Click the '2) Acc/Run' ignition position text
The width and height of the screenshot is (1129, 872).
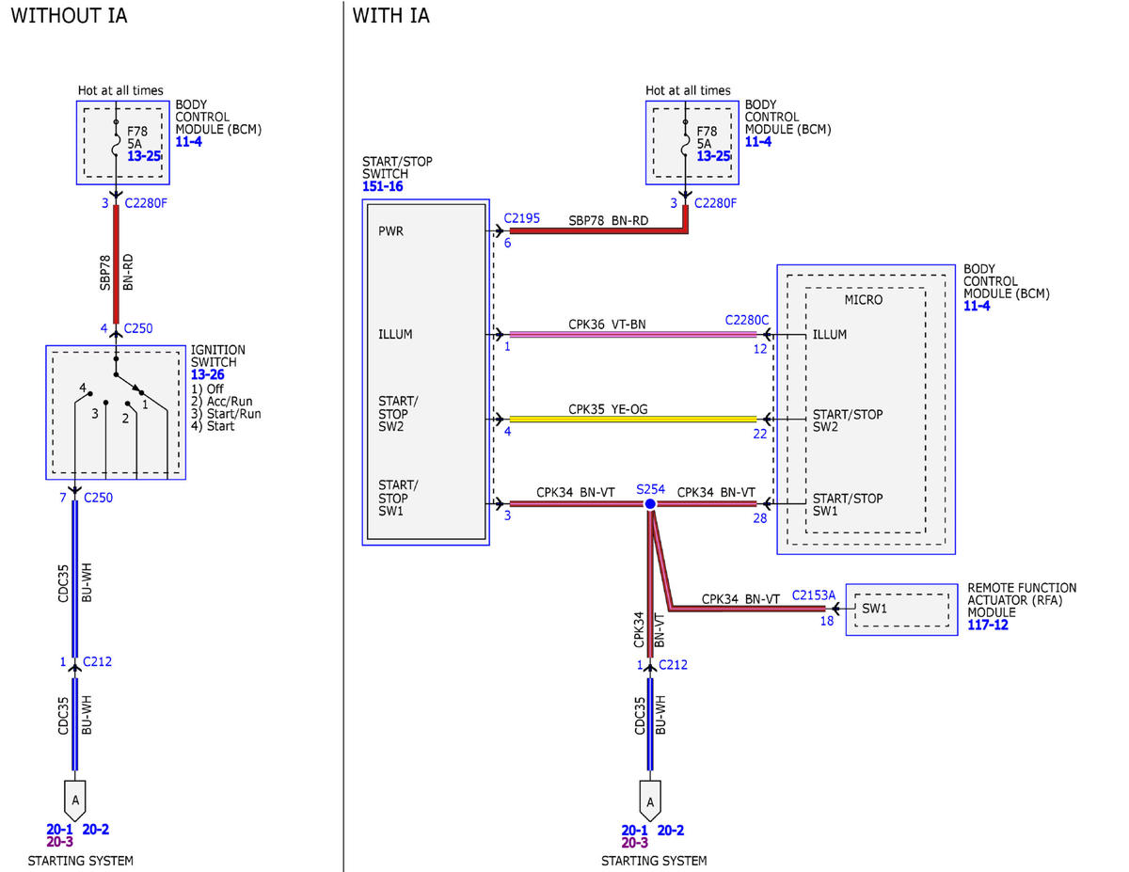pos(222,401)
